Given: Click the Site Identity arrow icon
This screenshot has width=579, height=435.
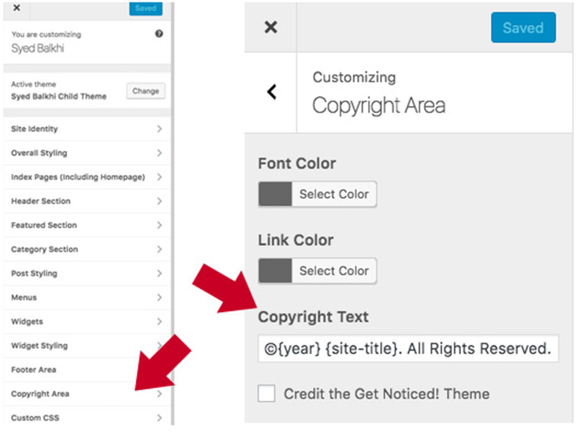Looking at the screenshot, I should [x=159, y=129].
